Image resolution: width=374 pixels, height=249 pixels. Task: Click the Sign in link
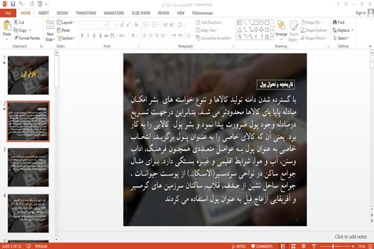(361, 13)
